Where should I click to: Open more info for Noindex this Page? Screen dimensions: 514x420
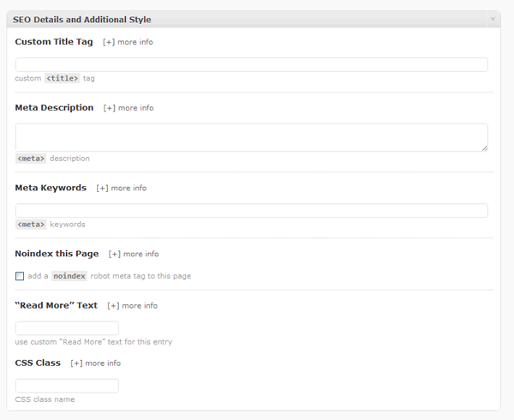coord(134,254)
